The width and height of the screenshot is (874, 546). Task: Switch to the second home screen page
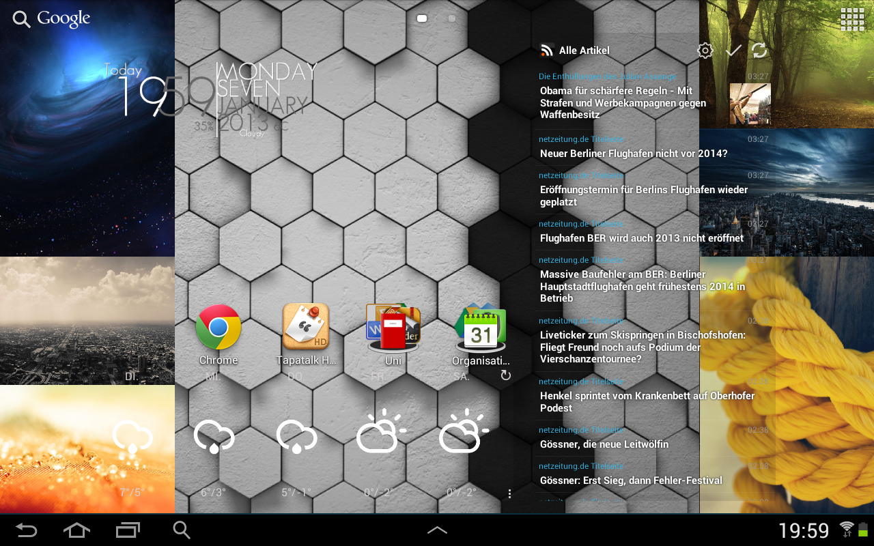click(x=452, y=18)
